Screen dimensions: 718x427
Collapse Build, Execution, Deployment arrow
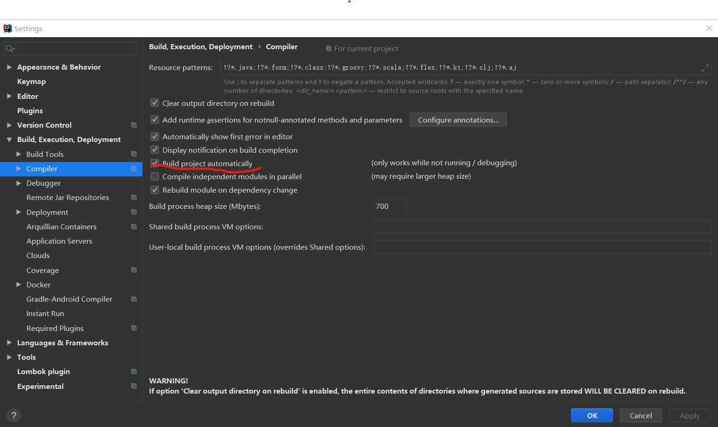[9, 139]
